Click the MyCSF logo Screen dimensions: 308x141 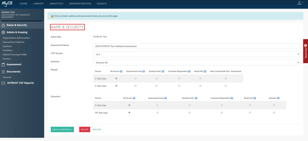coord(7,3)
